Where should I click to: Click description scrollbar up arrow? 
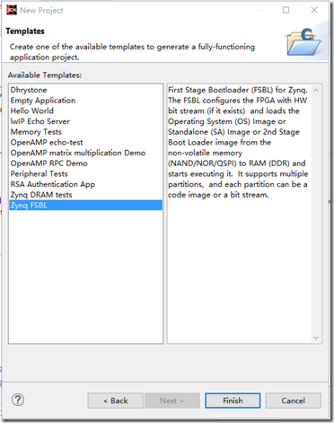pos(316,90)
